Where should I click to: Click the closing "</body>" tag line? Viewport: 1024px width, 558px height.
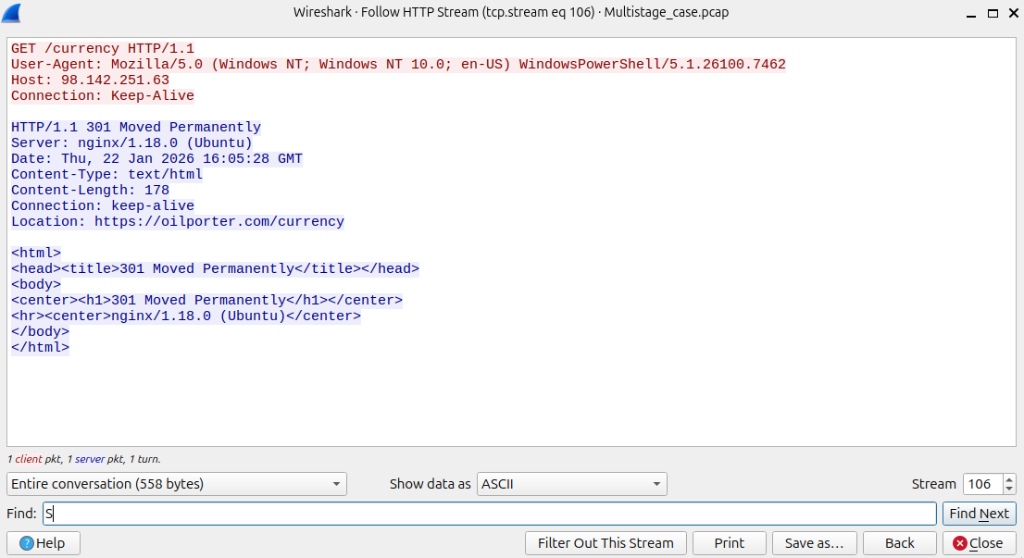tap(40, 331)
